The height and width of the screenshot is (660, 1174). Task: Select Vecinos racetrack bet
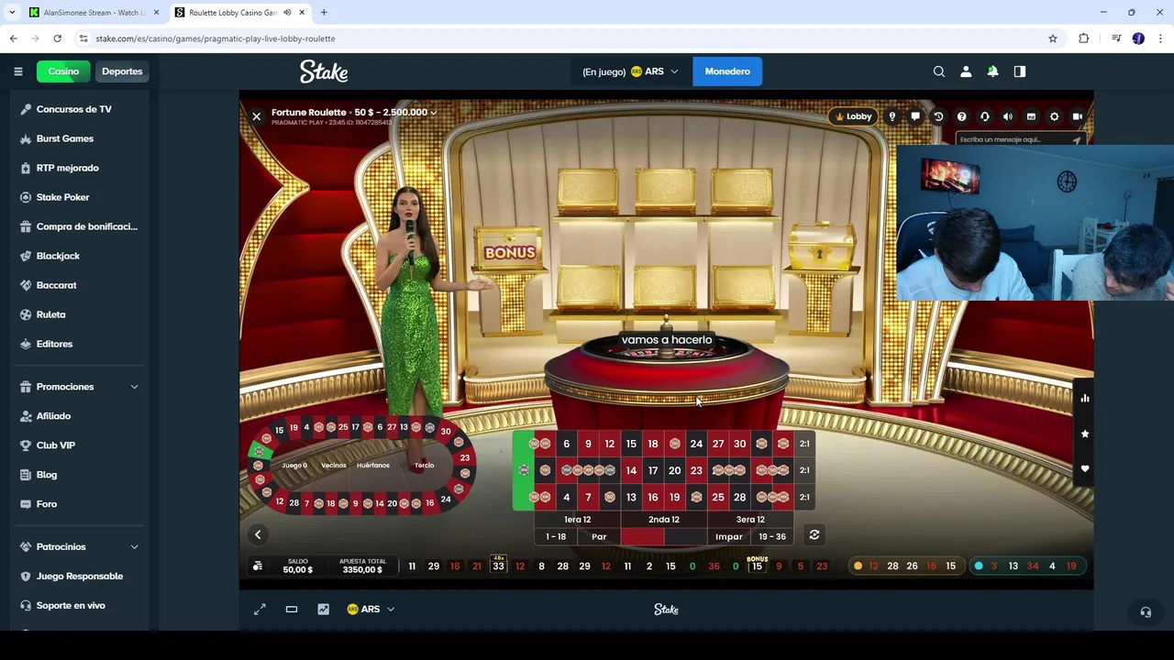[x=334, y=465]
